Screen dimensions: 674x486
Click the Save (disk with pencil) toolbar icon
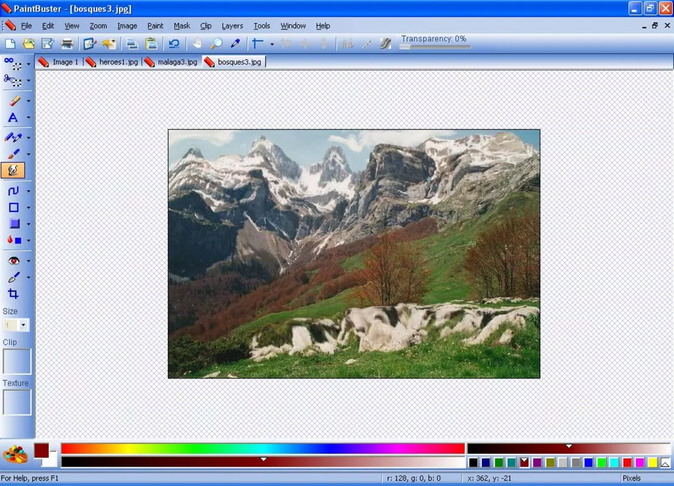click(x=48, y=44)
